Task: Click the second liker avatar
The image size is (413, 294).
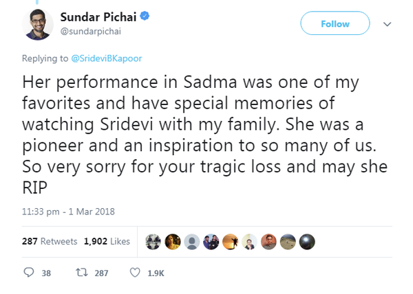Action: click(173, 242)
